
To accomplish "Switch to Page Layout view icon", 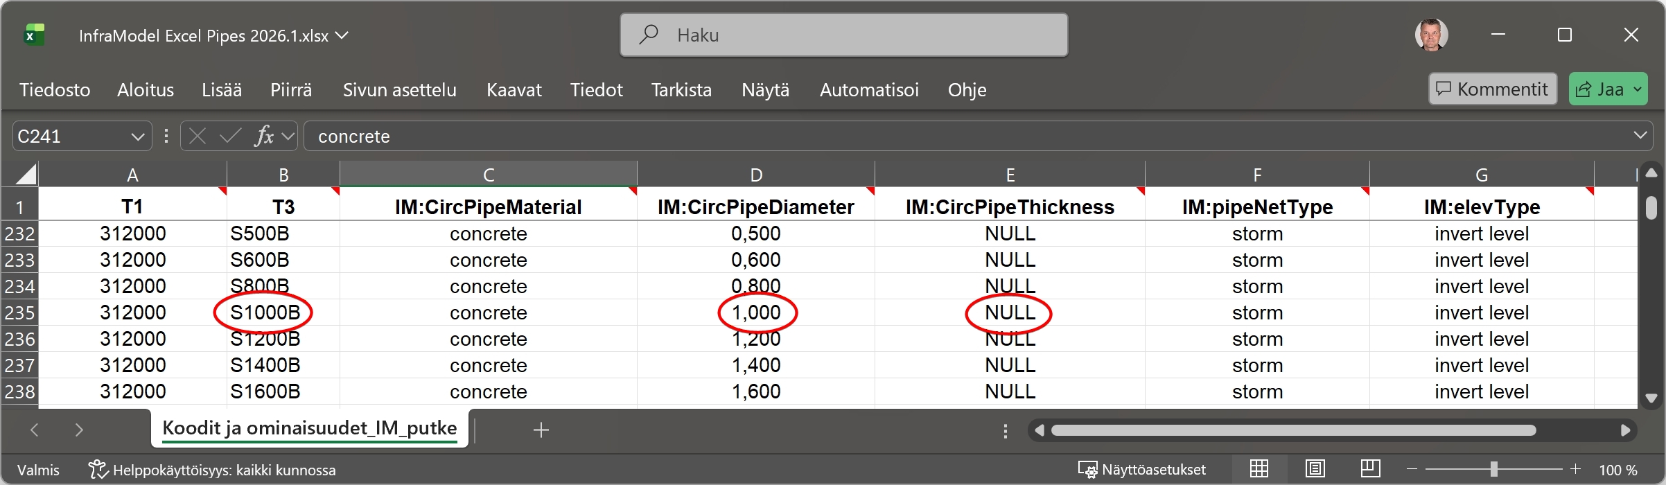I will [1315, 469].
